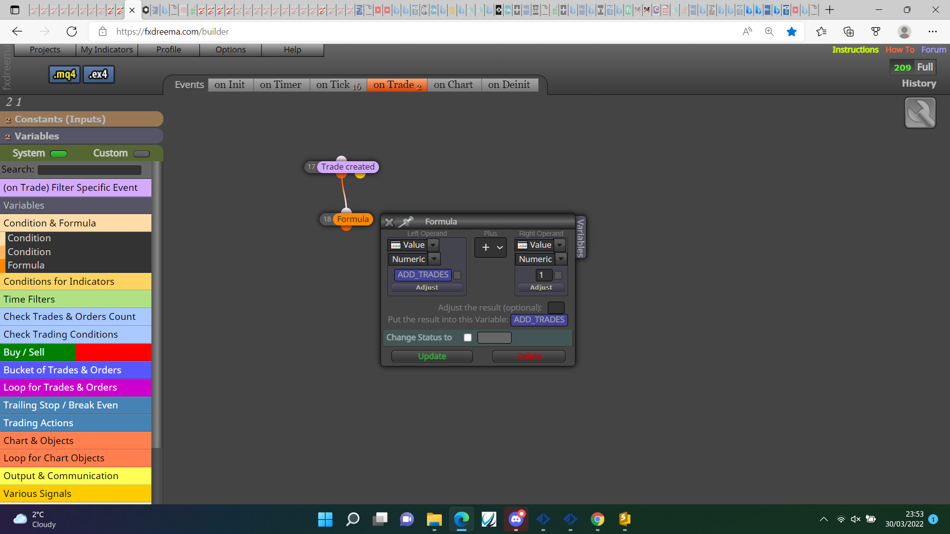This screenshot has width=950, height=534.
Task: Tick the checkbox beside ADD_TRADES in Left Operand
Action: (x=457, y=275)
